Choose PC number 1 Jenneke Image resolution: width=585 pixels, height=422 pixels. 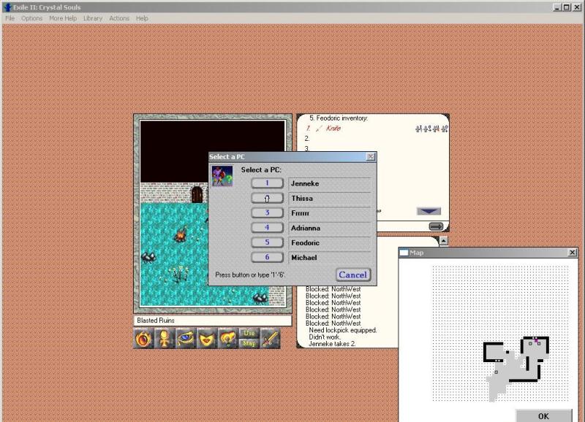268,183
